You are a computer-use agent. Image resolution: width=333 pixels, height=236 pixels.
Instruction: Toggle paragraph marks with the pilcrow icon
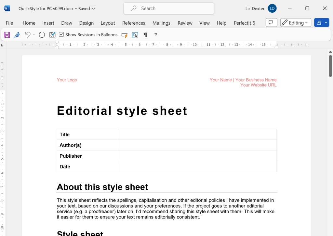click(145, 34)
